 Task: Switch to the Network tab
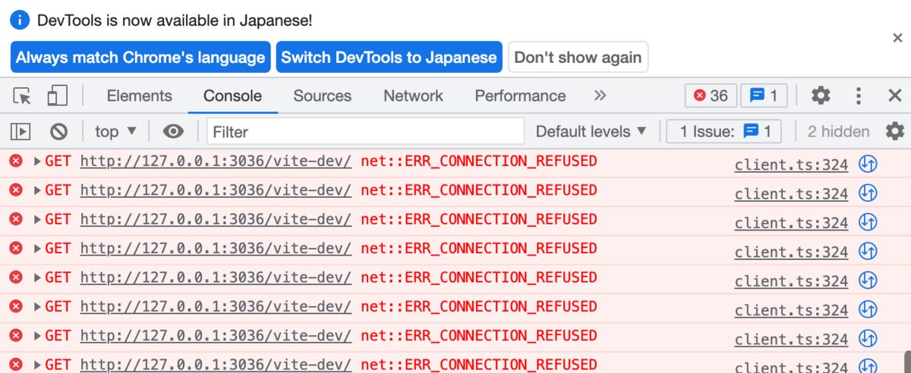point(413,96)
